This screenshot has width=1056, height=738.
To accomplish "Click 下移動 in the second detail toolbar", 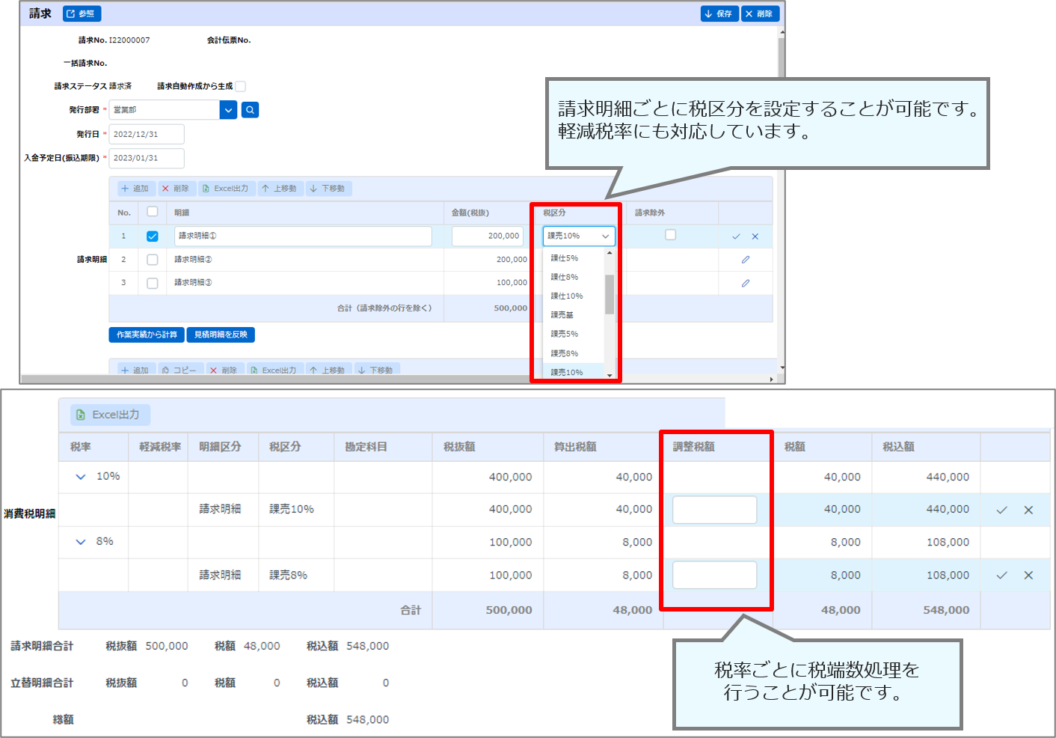I will (x=375, y=370).
